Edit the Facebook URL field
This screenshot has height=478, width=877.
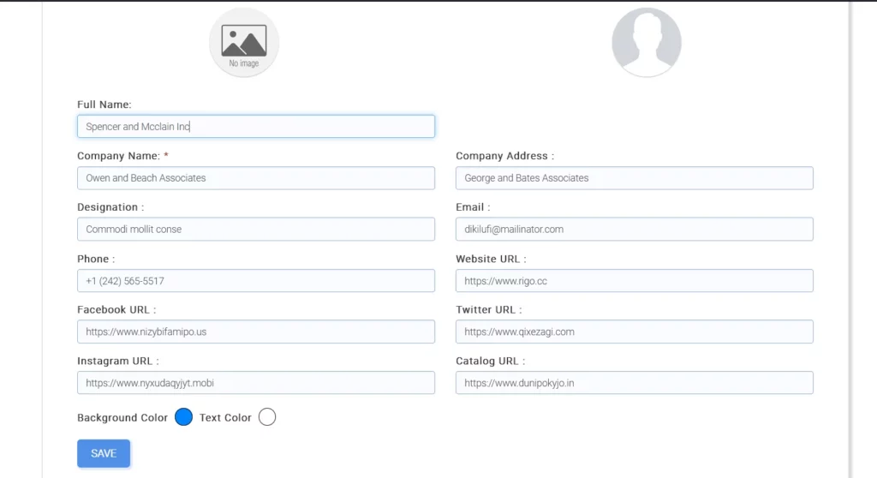point(255,332)
